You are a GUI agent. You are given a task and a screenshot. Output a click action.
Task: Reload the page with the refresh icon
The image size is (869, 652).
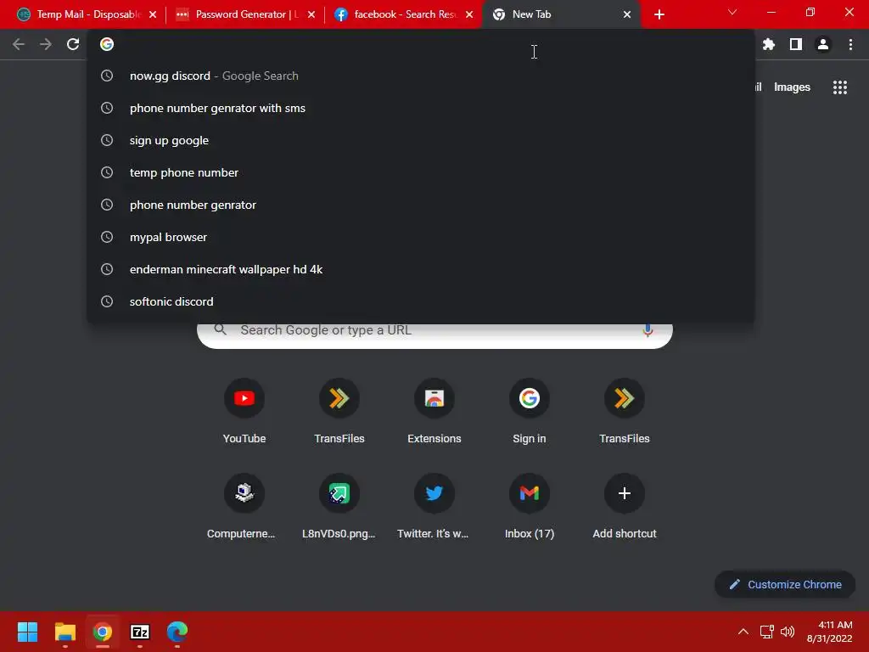(73, 44)
